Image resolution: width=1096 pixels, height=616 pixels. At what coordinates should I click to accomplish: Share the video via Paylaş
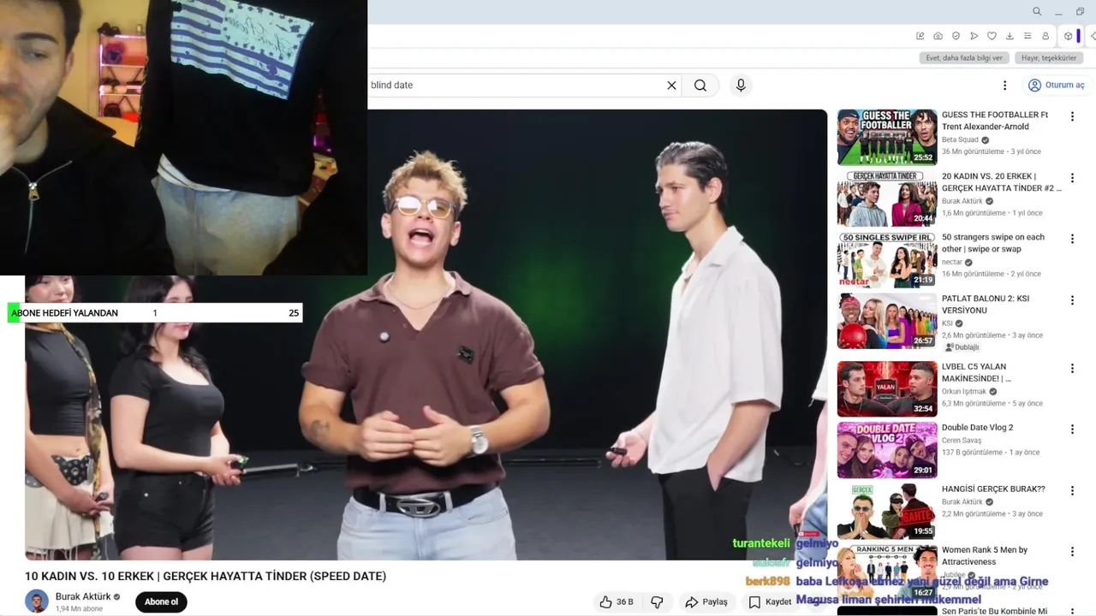click(x=706, y=602)
